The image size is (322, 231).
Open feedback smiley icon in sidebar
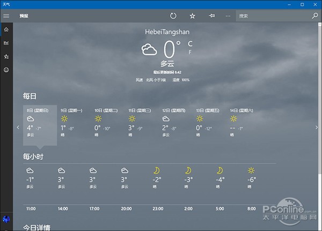click(x=6, y=70)
